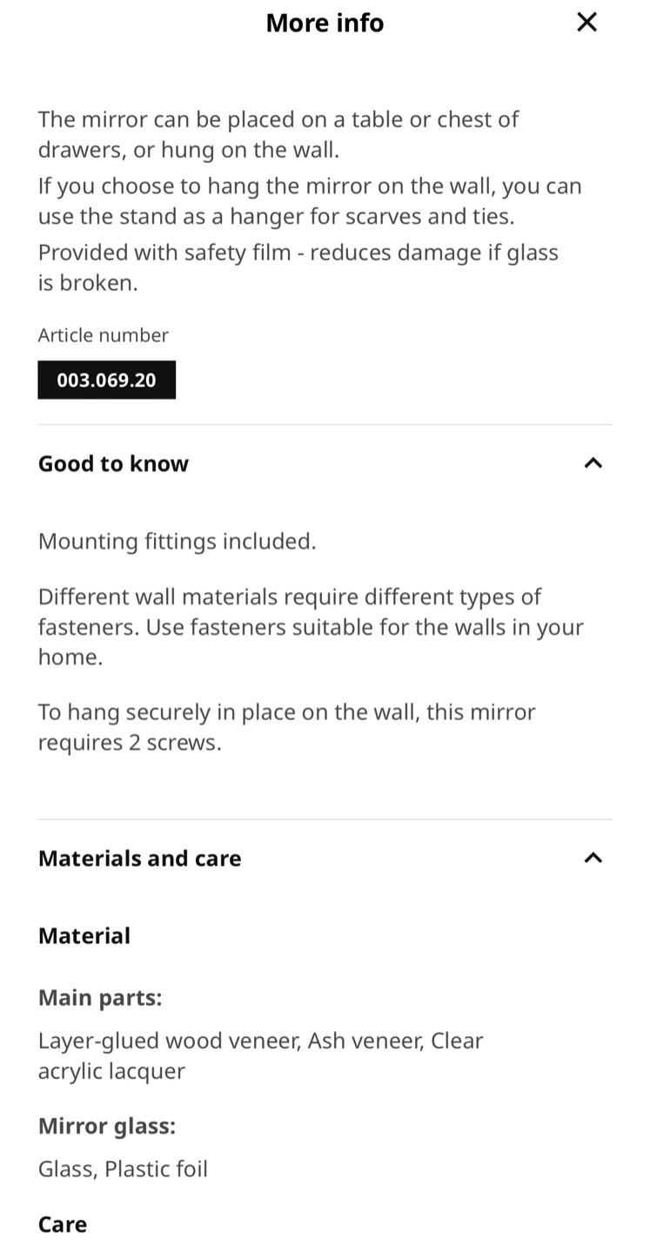650x1254 pixels.
Task: Click the table or chest of drawers sentence
Action: [278, 134]
